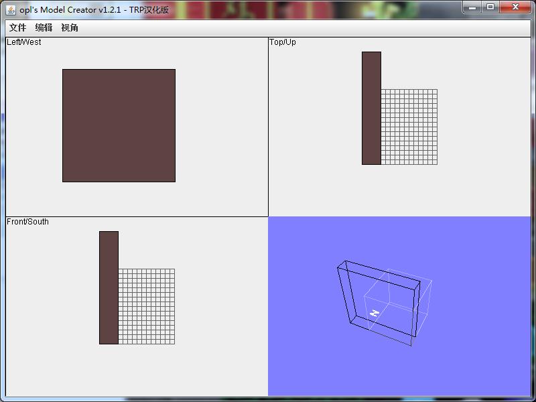536x402 pixels.
Task: Close the Model Creator window
Action: 516,7
